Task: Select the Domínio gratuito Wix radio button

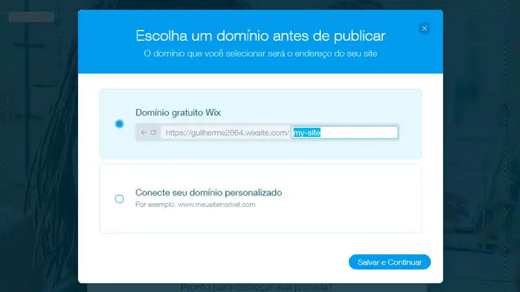Action: point(120,124)
